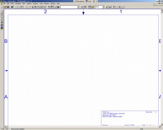
Task: Open the marker color None dropdown
Action: pos(103,7)
